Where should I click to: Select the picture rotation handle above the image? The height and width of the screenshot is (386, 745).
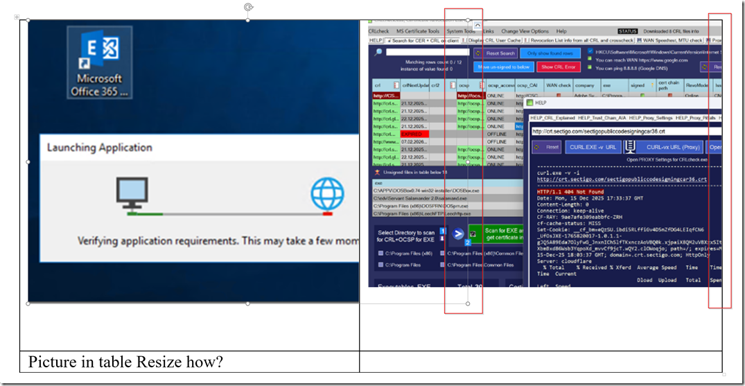click(247, 7)
